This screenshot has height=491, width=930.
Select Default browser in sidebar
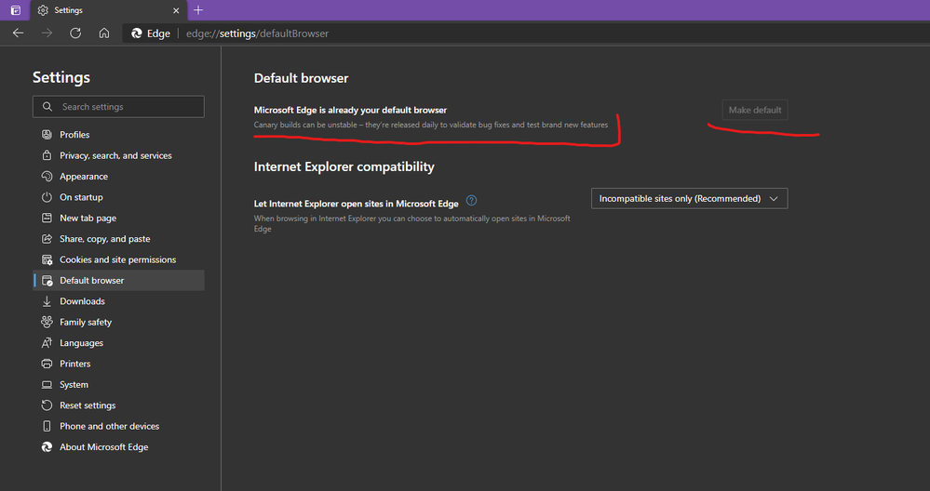[x=118, y=280]
